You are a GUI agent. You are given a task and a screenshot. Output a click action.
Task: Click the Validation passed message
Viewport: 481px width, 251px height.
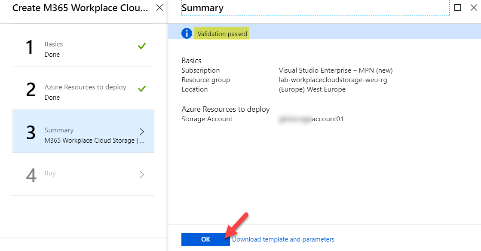coord(222,34)
